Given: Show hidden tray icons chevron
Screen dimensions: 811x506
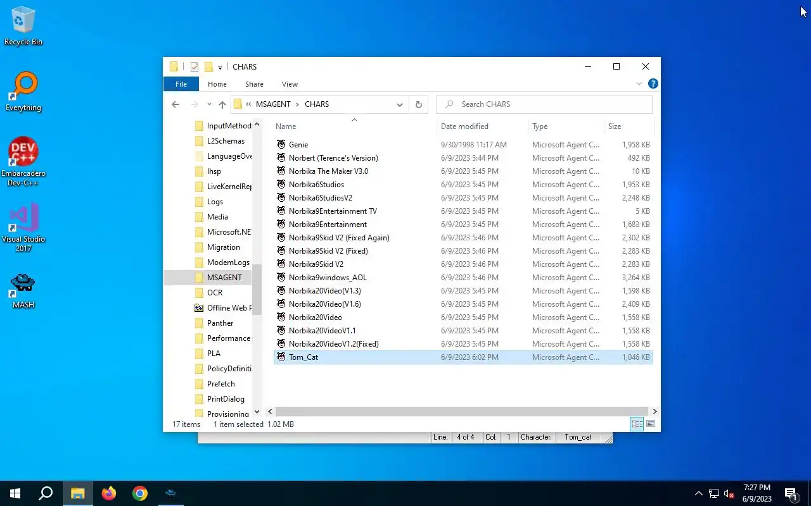Looking at the screenshot, I should (699, 493).
